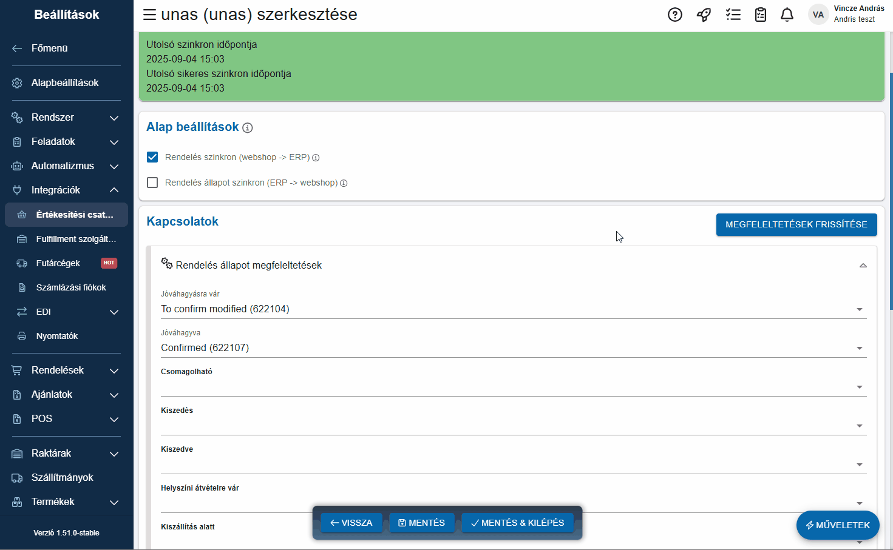893x550 pixels.
Task: Click the clipboard icon in top bar
Action: (x=760, y=15)
